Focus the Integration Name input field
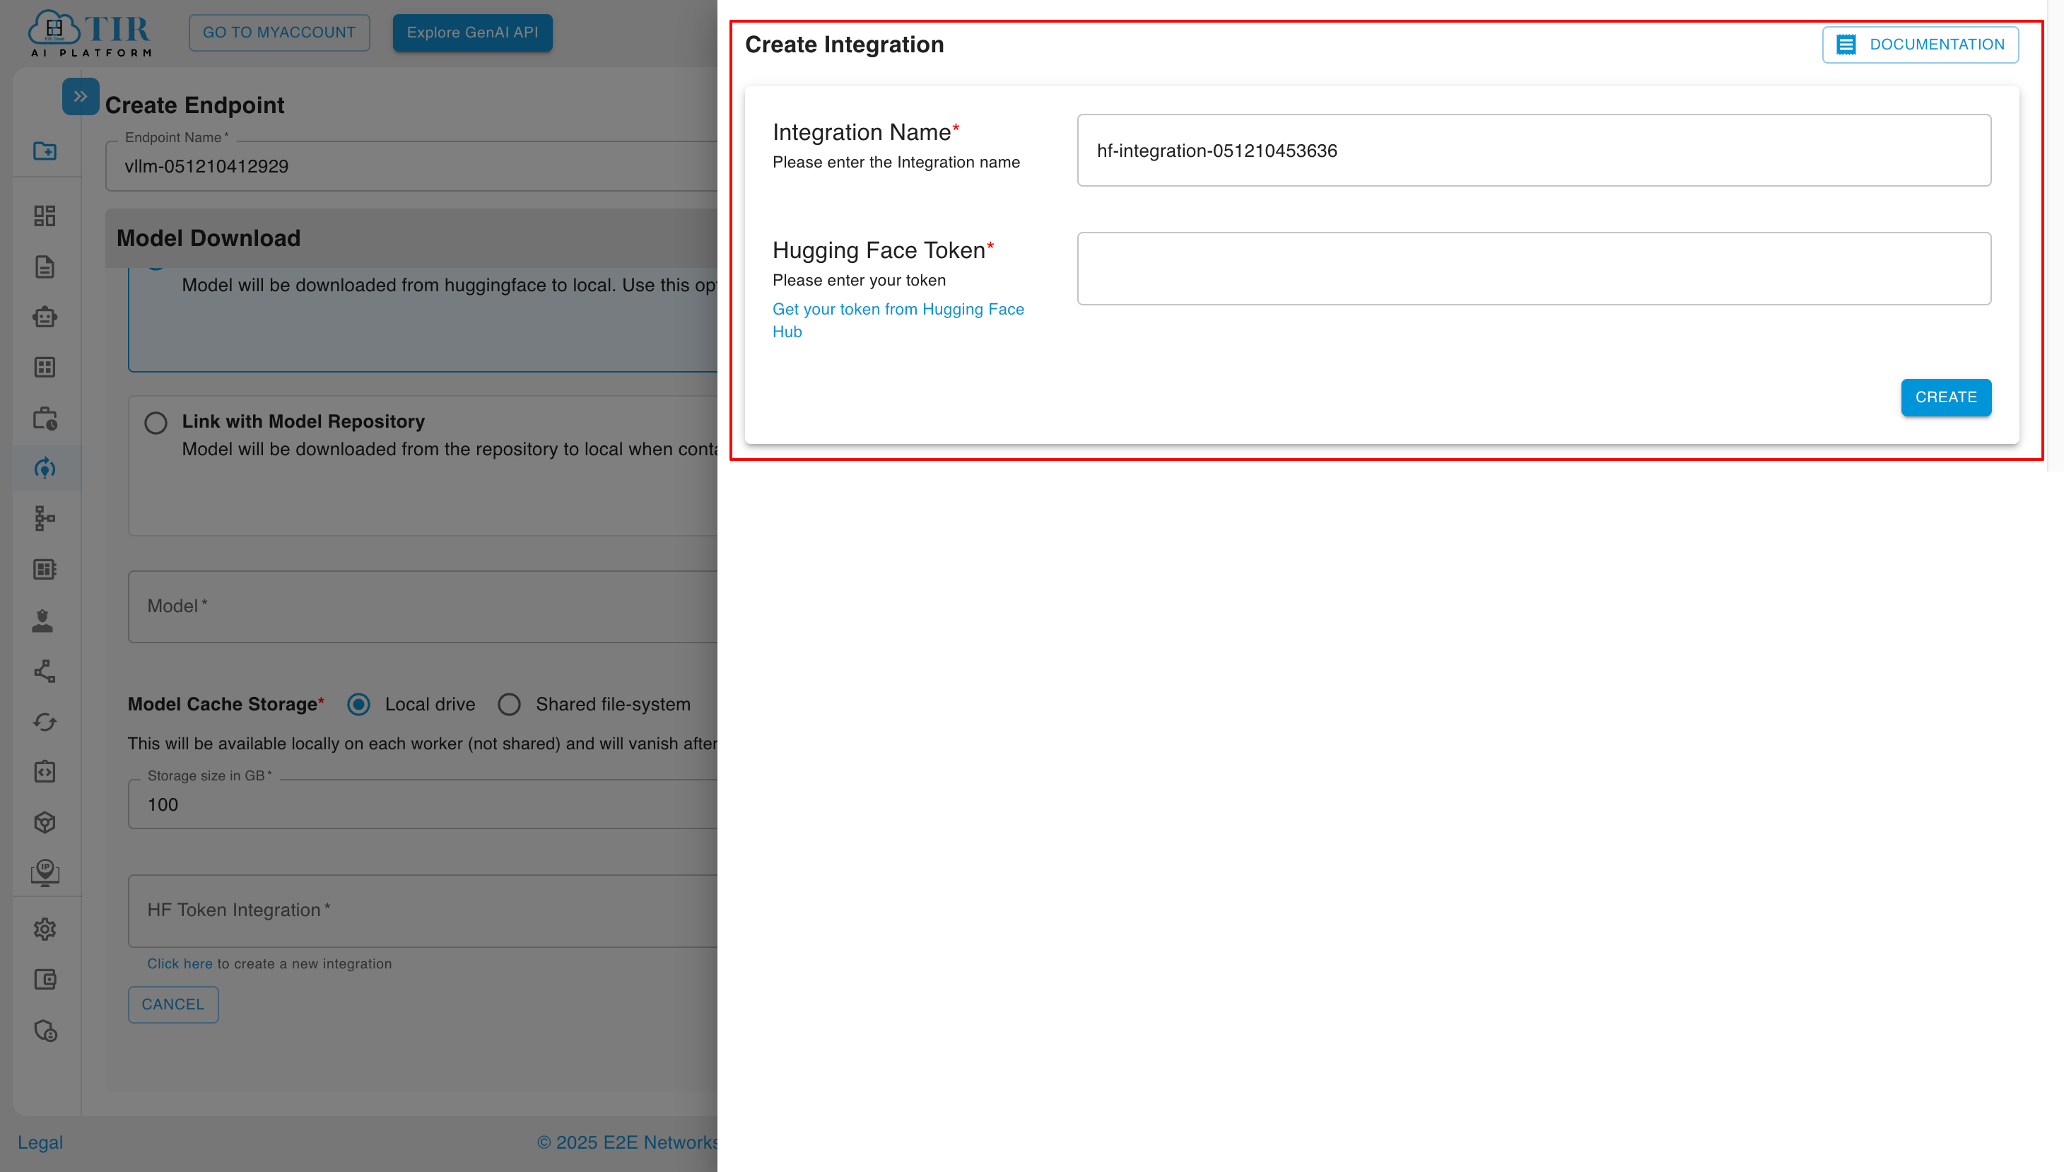 [x=1534, y=151]
